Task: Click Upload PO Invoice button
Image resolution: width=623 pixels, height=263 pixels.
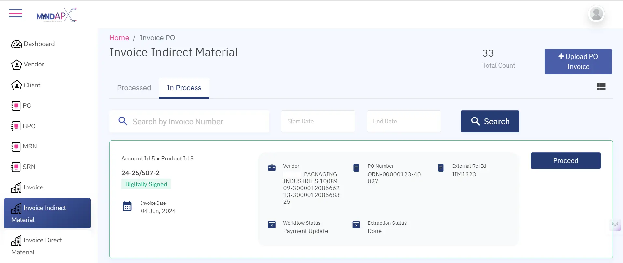Action: 578,62
